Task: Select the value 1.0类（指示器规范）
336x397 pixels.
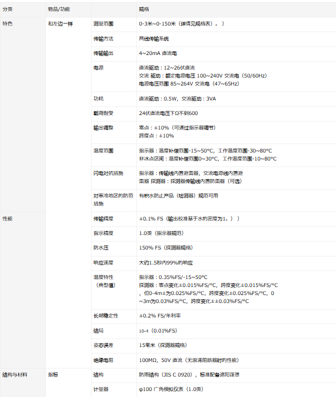Action: coord(161,233)
